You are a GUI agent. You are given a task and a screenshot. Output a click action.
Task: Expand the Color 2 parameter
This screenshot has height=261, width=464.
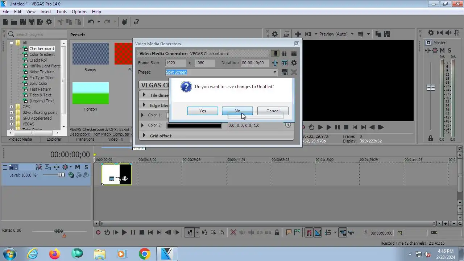pos(142,125)
